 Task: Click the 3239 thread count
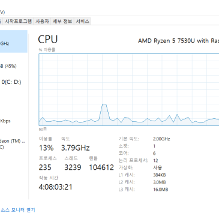tap(73, 167)
